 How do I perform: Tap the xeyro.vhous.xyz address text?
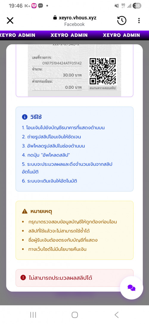point(77,18)
